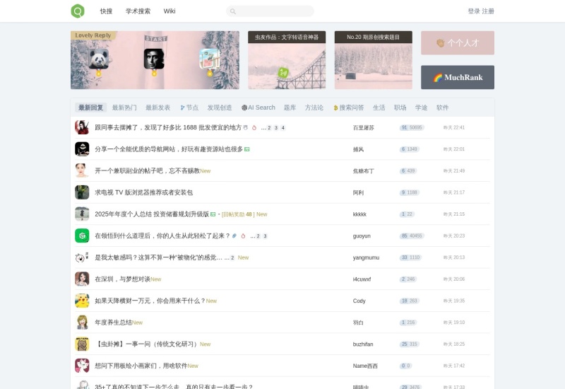The image size is (565, 389).
Task: Select the AI Search tab
Action: pos(258,108)
